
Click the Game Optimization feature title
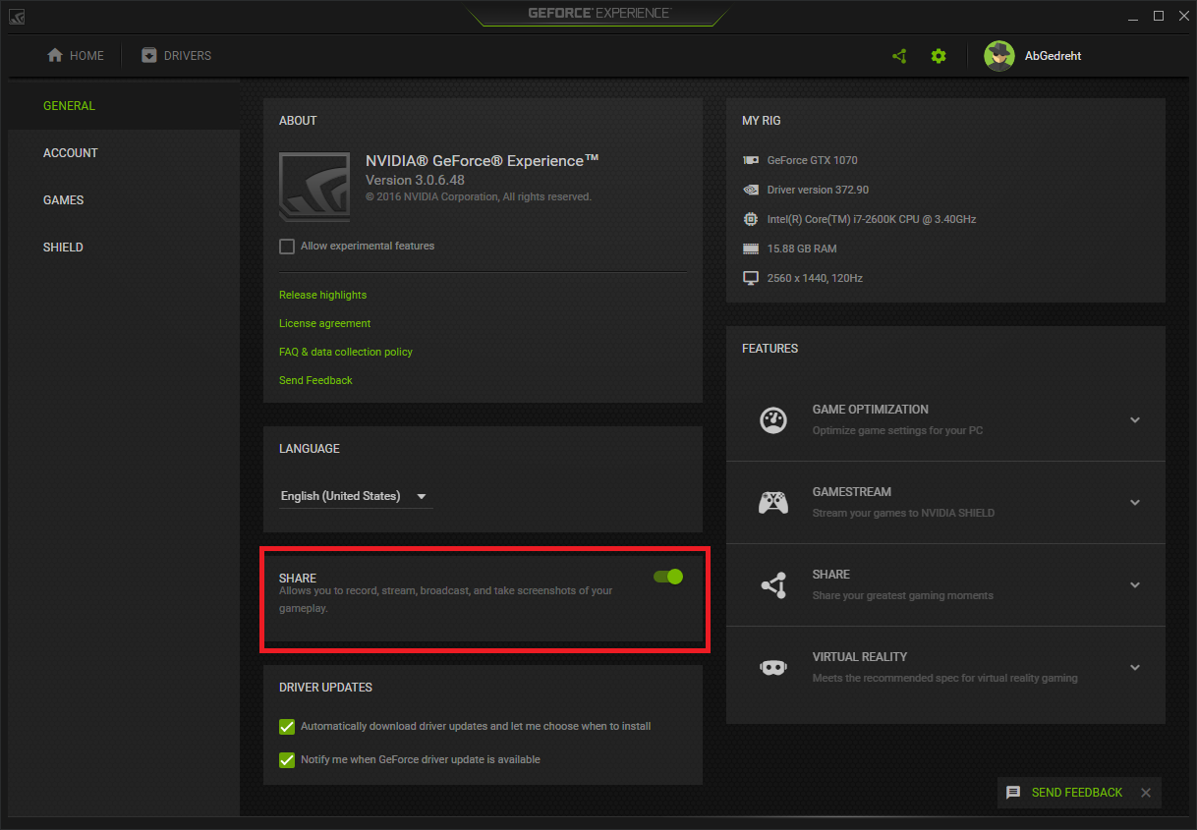pyautogui.click(x=871, y=410)
